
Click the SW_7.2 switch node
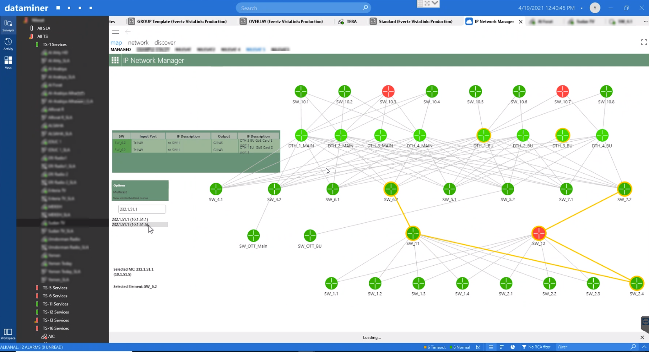point(625,189)
